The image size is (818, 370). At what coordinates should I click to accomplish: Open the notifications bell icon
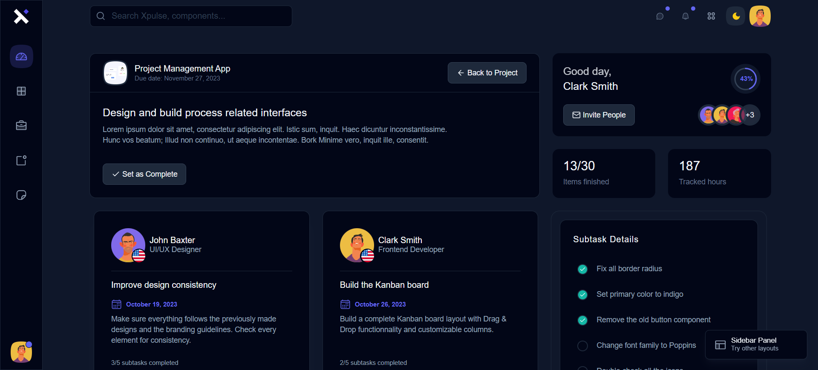point(686,16)
